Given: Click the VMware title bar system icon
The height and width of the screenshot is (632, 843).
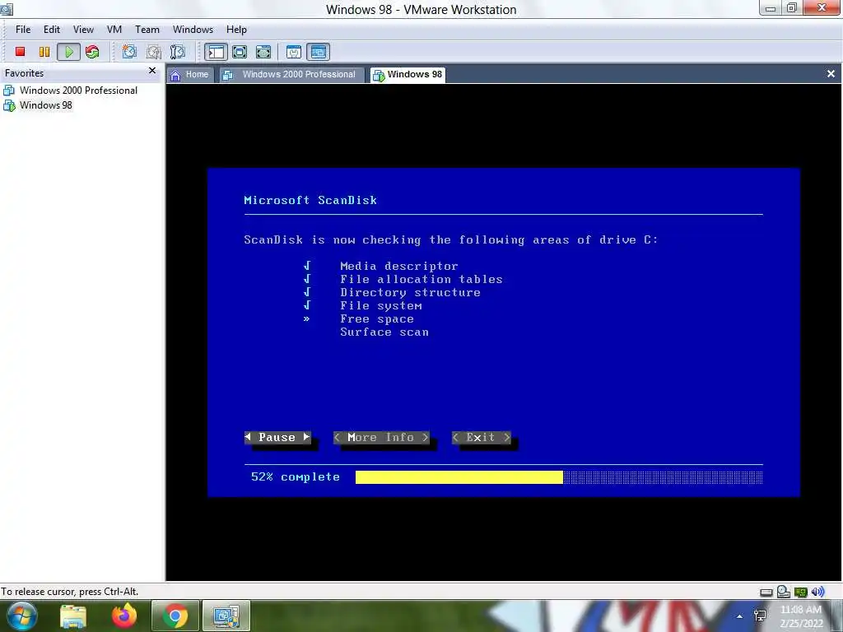Looking at the screenshot, I should point(7,9).
